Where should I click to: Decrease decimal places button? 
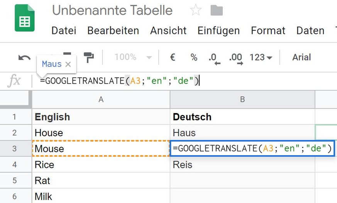coord(213,58)
